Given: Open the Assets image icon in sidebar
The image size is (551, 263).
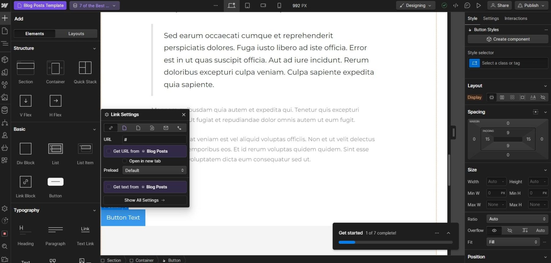Looking at the screenshot, I should 5,97.
